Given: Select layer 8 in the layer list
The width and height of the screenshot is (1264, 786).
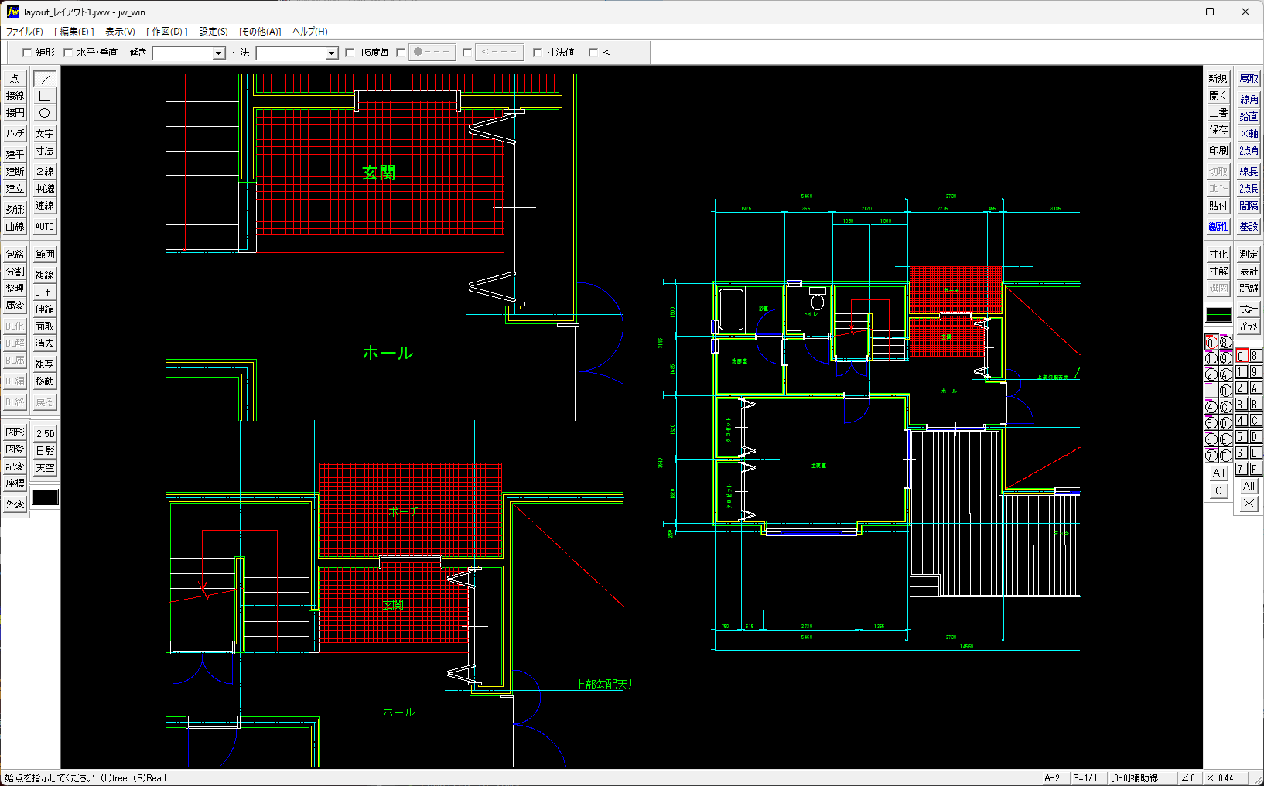Looking at the screenshot, I should (1255, 356).
